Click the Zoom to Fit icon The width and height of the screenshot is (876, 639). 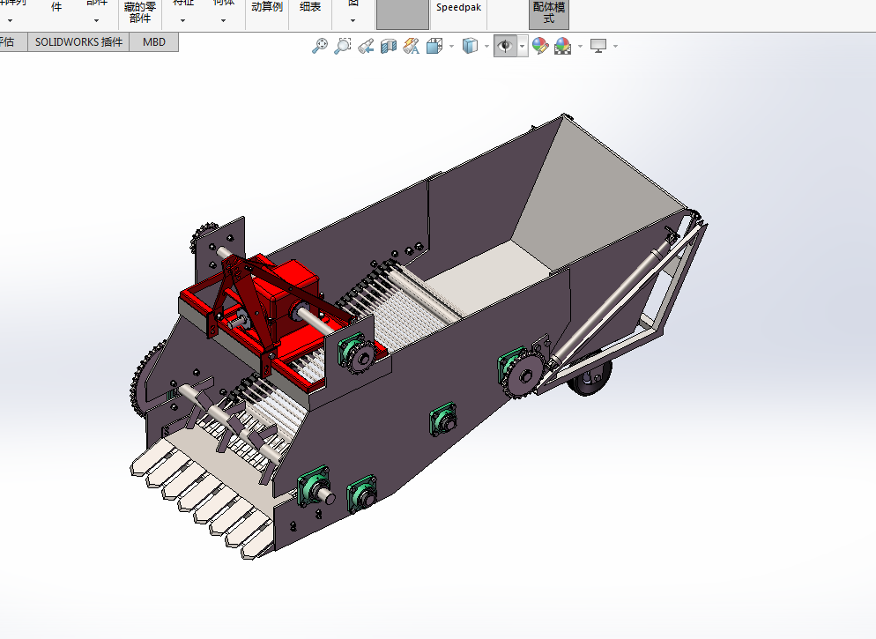coord(320,46)
